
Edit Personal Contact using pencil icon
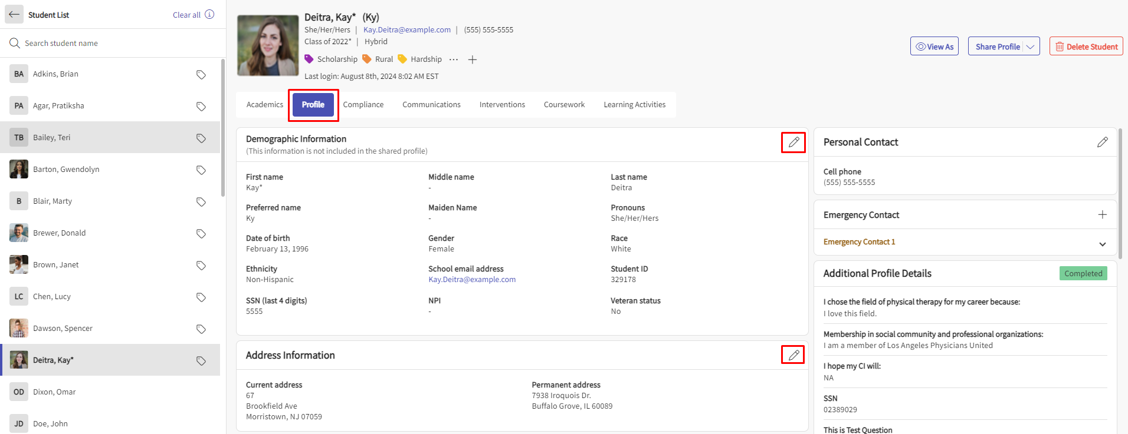pos(1102,143)
